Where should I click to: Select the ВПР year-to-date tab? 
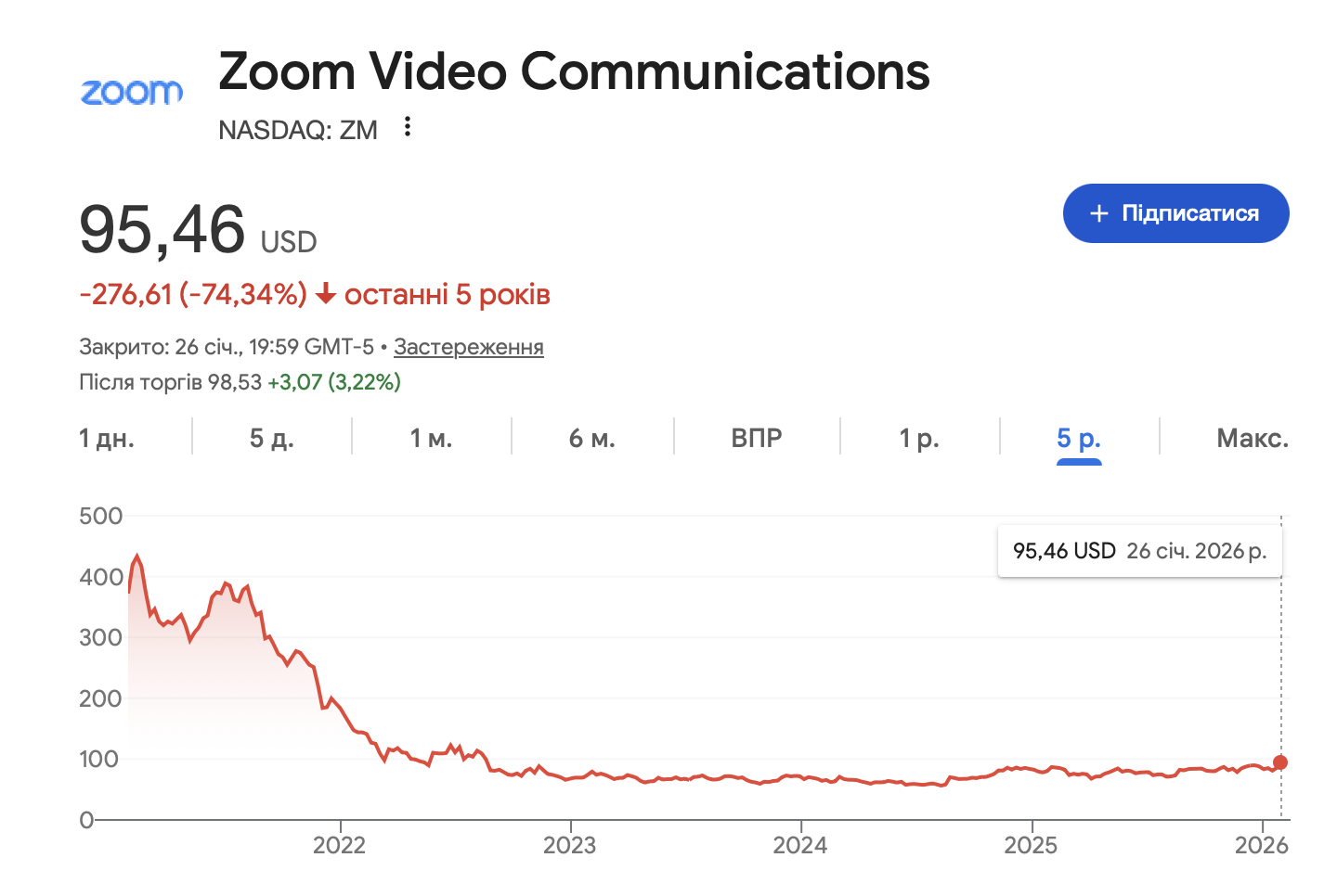[x=756, y=438]
